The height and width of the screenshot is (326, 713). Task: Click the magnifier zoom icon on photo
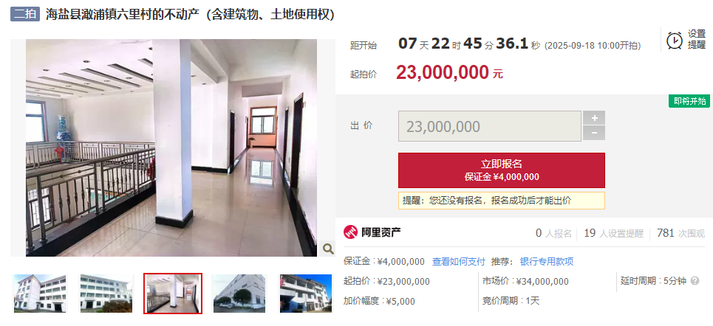click(x=327, y=249)
